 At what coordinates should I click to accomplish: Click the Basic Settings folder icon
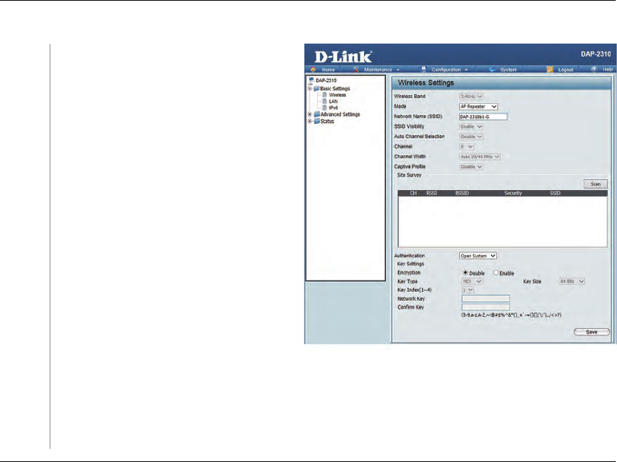click(317, 88)
